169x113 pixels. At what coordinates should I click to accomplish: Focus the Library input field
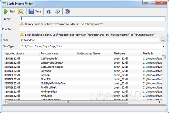93,19
